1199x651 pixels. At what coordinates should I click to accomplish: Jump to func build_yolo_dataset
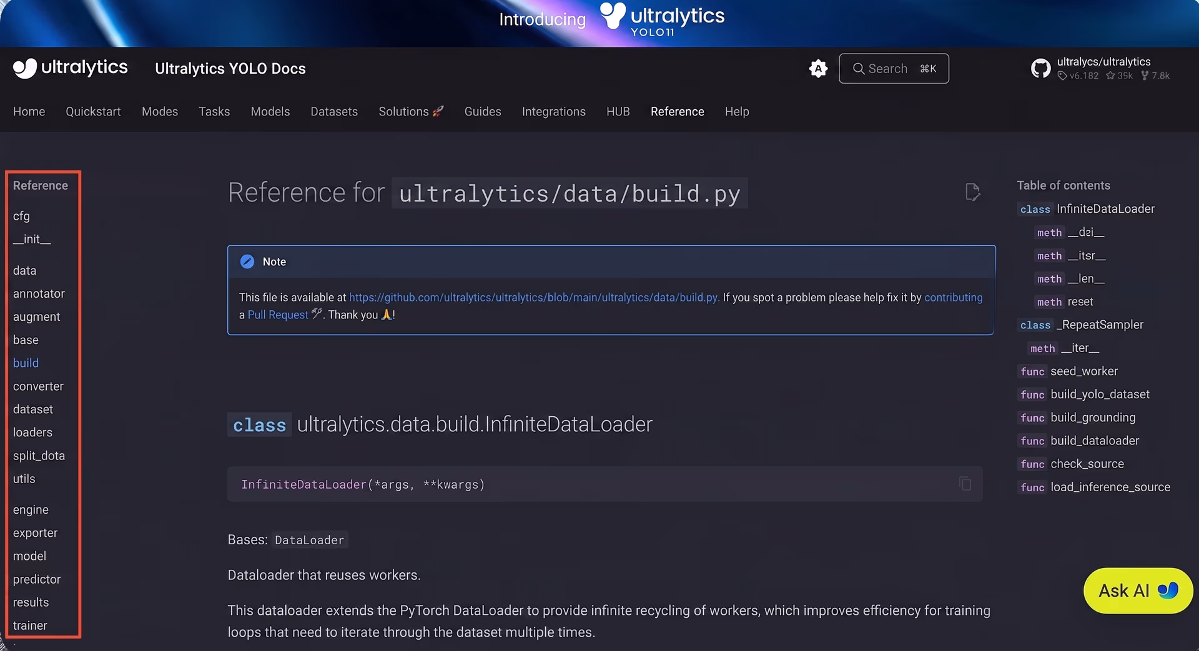(1084, 394)
